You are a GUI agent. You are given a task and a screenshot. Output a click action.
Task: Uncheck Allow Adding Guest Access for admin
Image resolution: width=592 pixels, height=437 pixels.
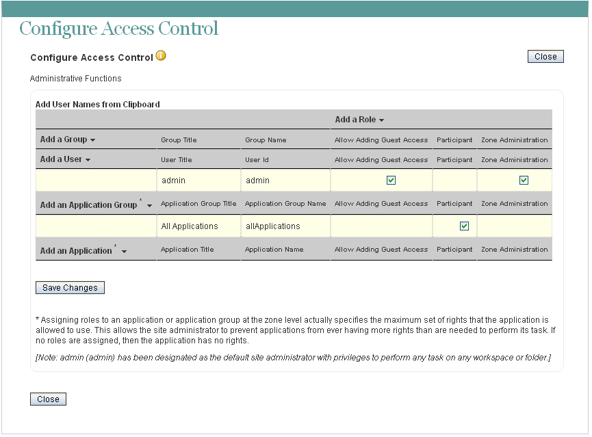tap(391, 180)
